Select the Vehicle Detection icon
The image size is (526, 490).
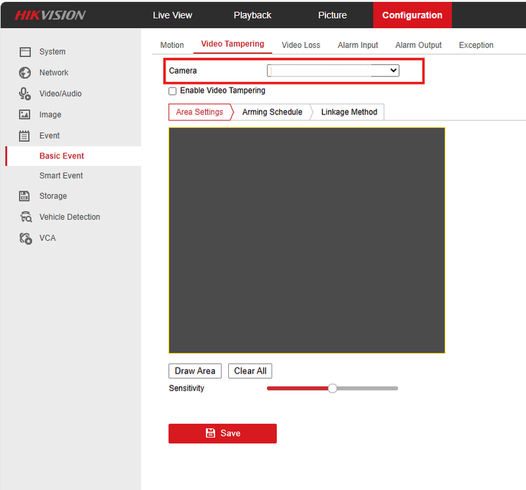[x=25, y=217]
